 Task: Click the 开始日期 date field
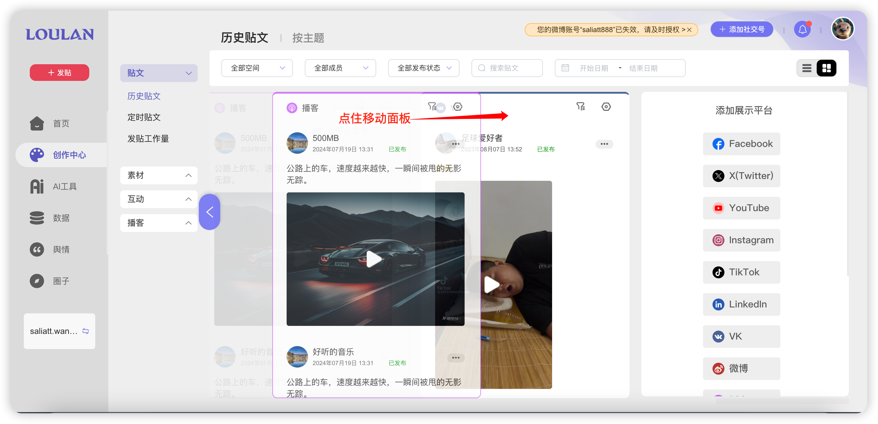(594, 68)
